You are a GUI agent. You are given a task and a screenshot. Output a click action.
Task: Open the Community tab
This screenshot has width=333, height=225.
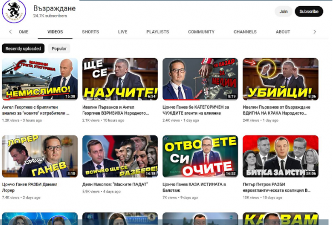201,32
